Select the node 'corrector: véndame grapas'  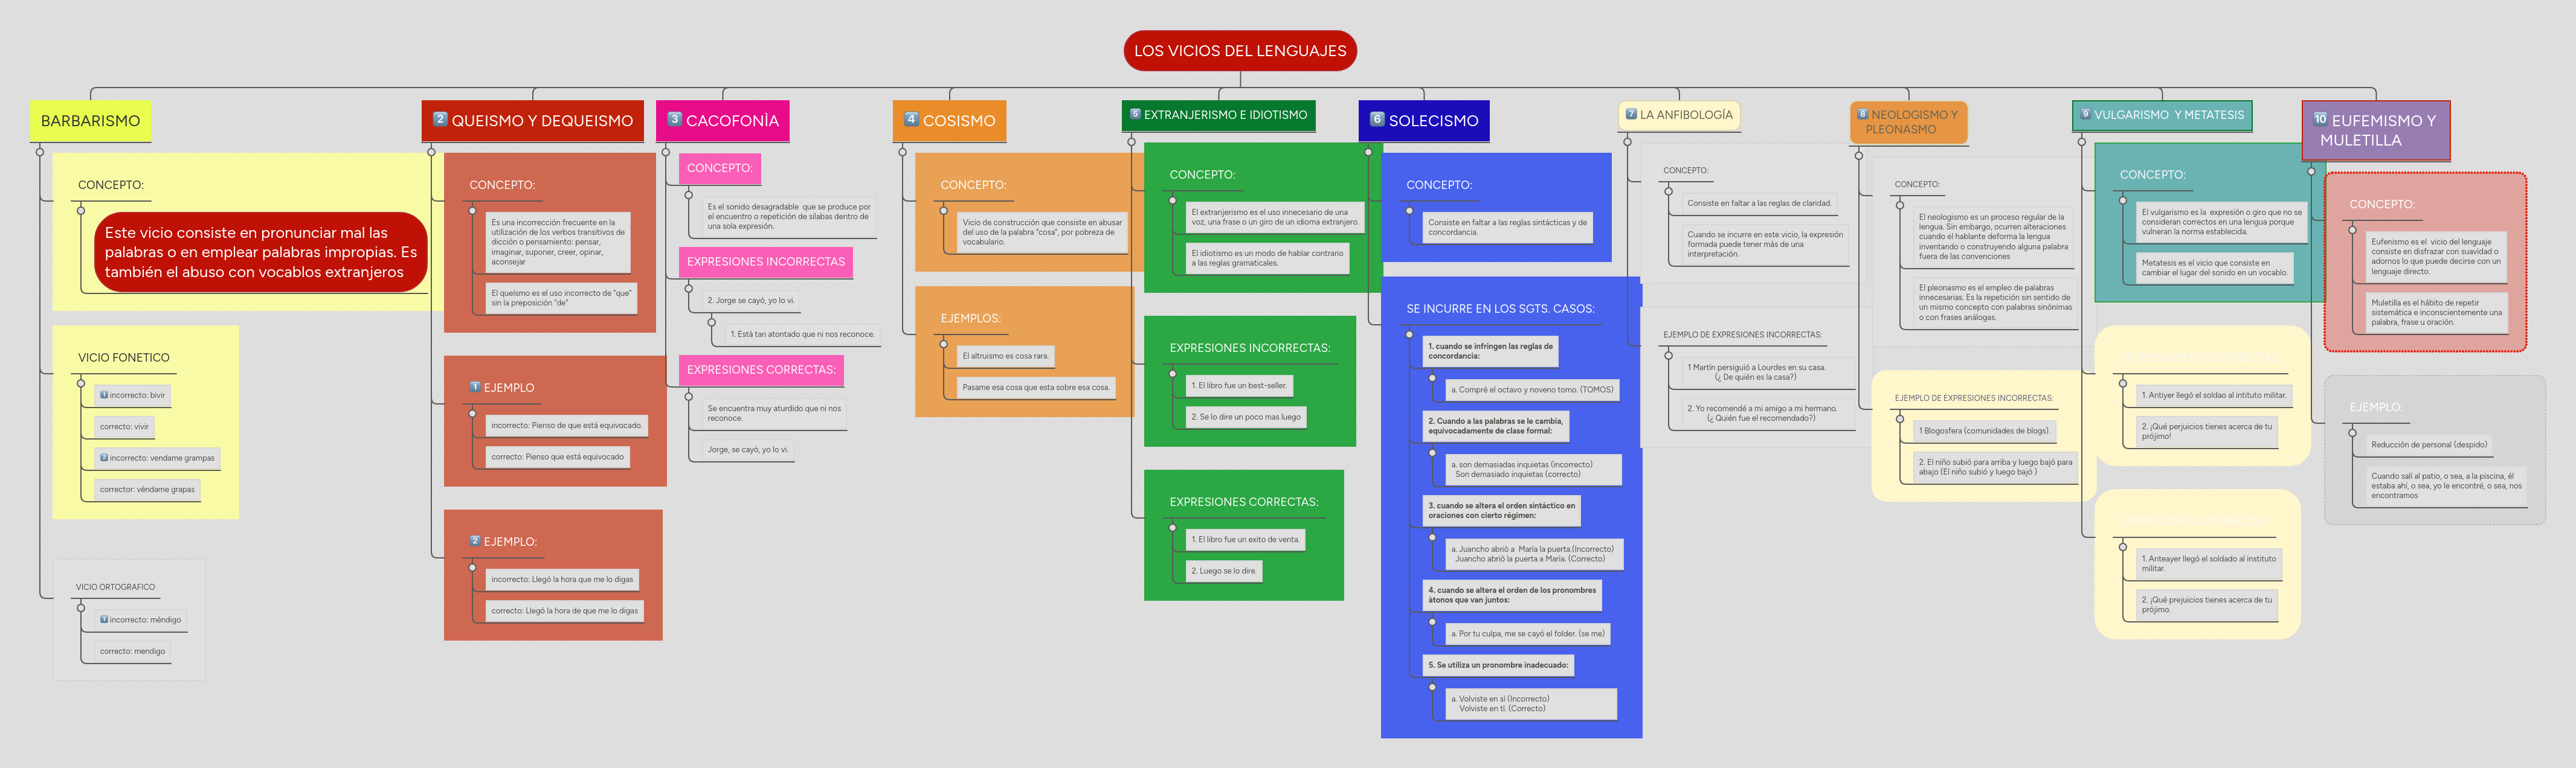click(147, 490)
